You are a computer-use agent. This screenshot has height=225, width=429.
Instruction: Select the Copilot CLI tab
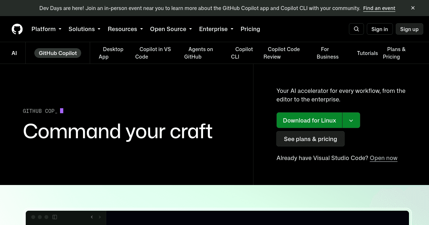click(x=242, y=53)
